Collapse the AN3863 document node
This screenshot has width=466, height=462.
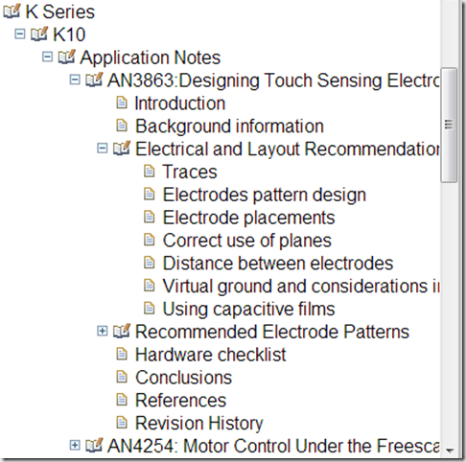click(75, 80)
